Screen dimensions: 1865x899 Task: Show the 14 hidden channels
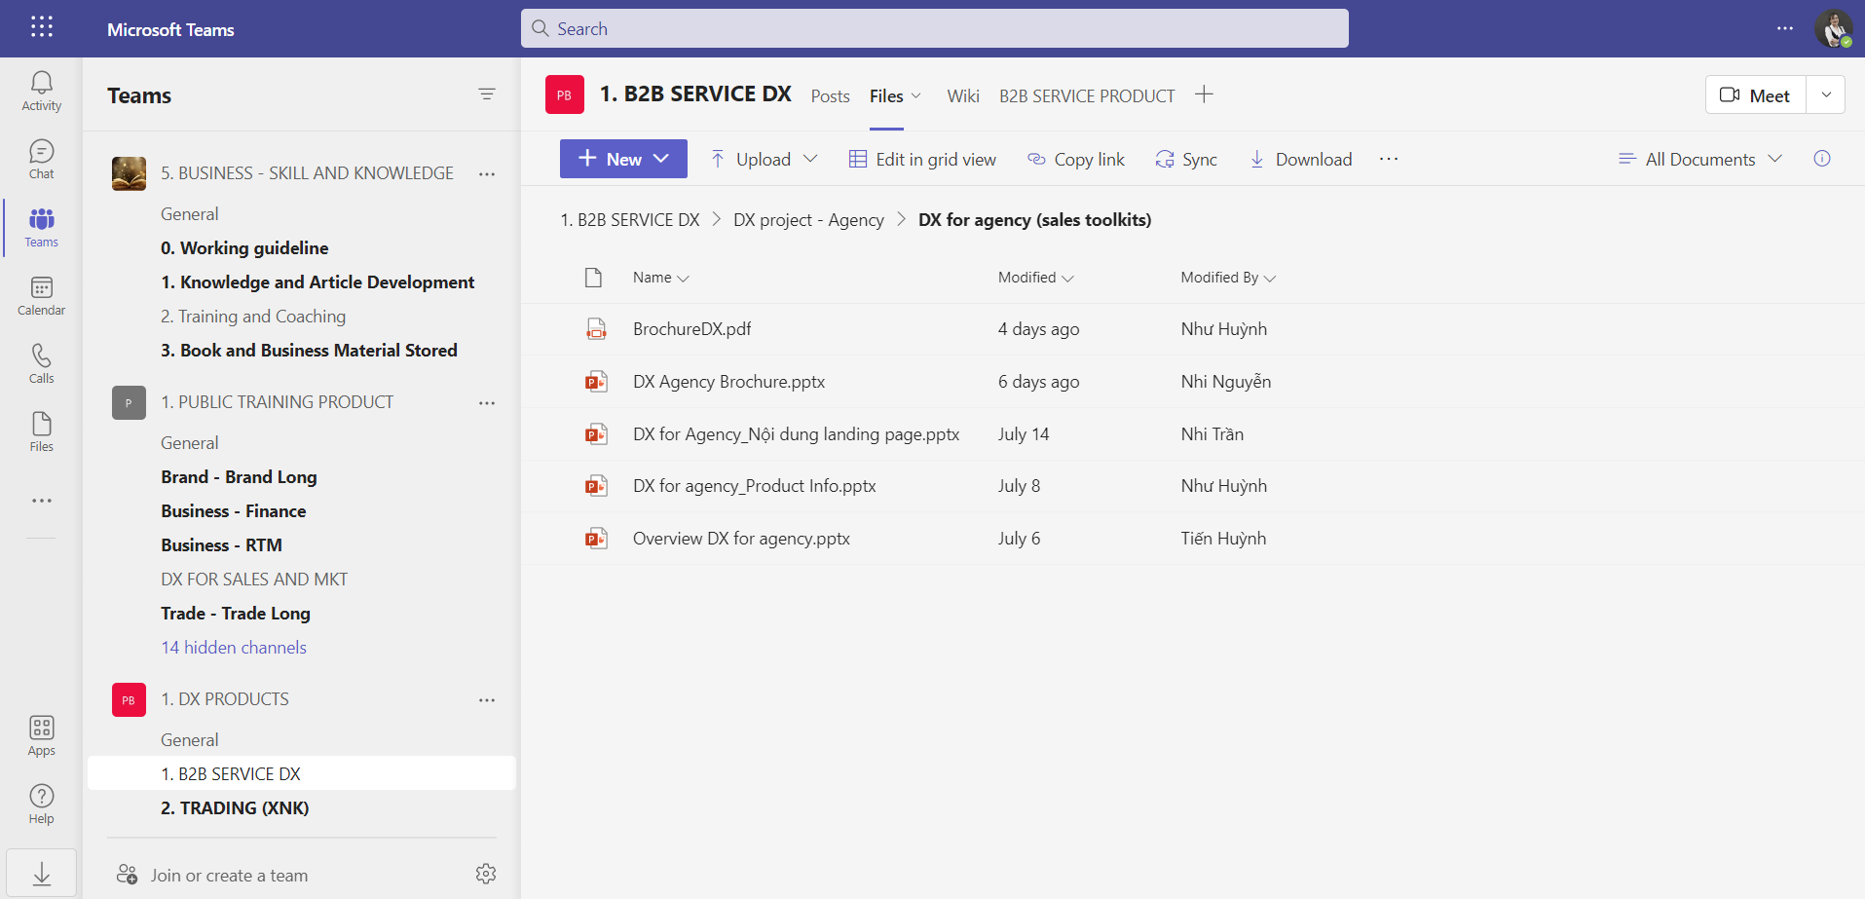(234, 648)
